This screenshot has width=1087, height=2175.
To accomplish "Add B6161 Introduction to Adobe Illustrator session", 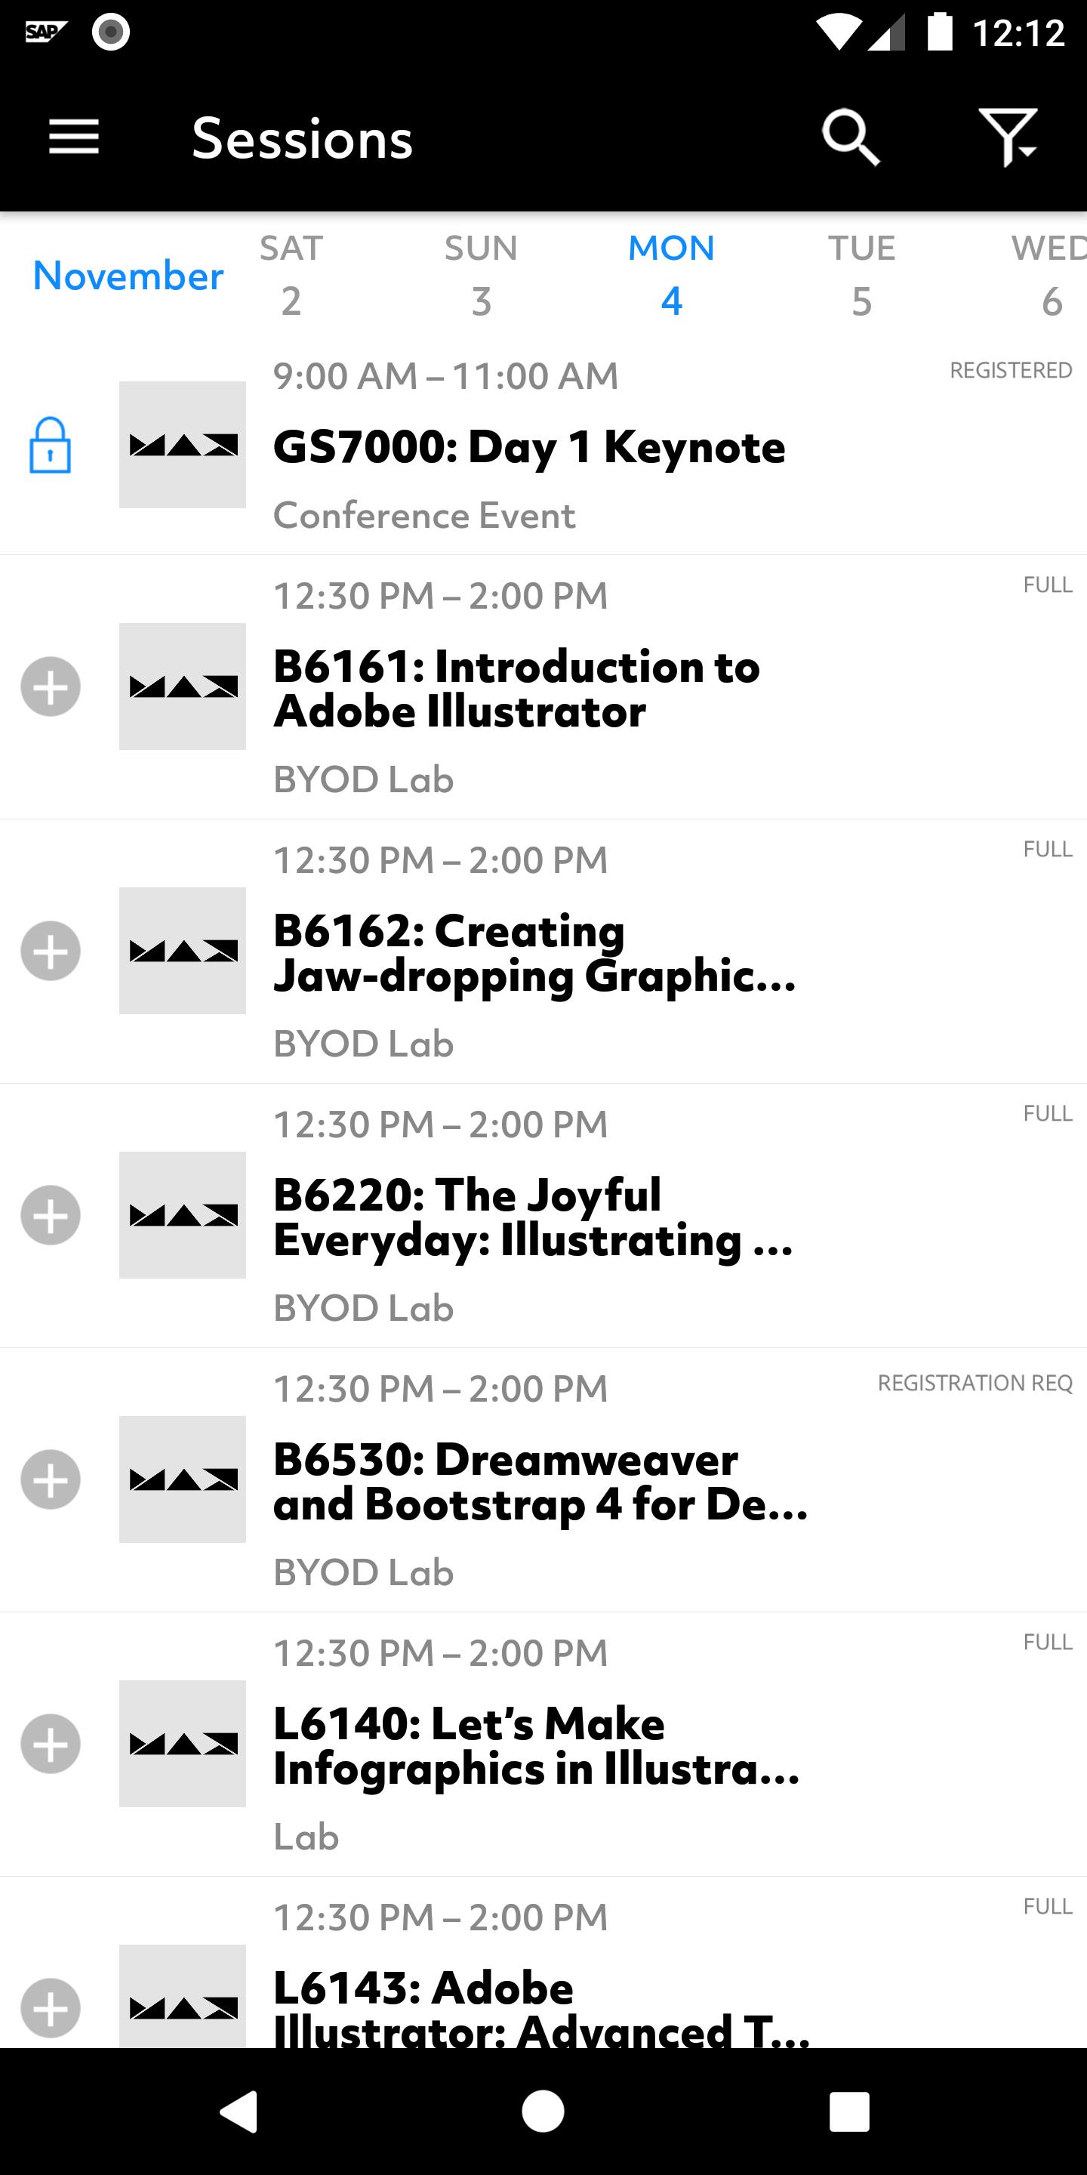I will click(x=51, y=686).
